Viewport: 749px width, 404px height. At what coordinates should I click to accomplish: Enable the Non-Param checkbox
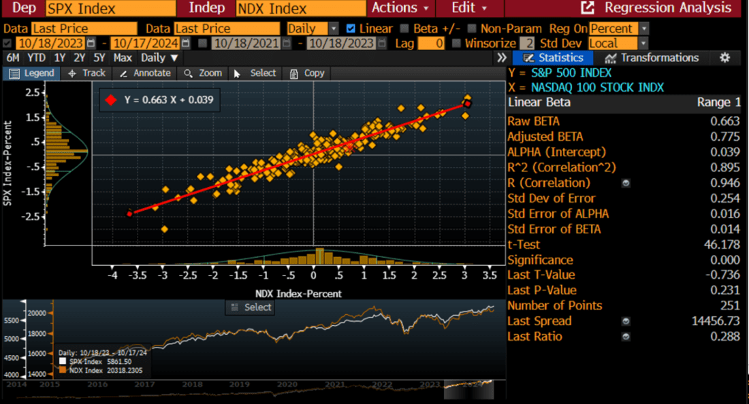pyautogui.click(x=472, y=29)
